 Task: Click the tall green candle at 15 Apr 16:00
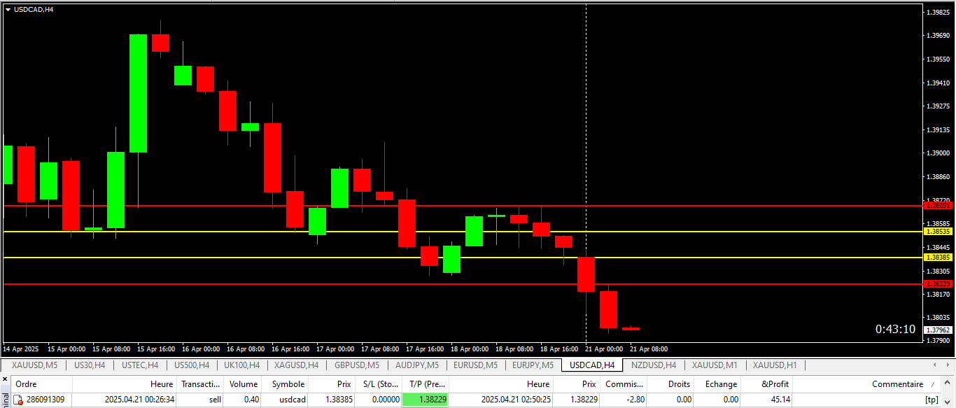pos(138,93)
